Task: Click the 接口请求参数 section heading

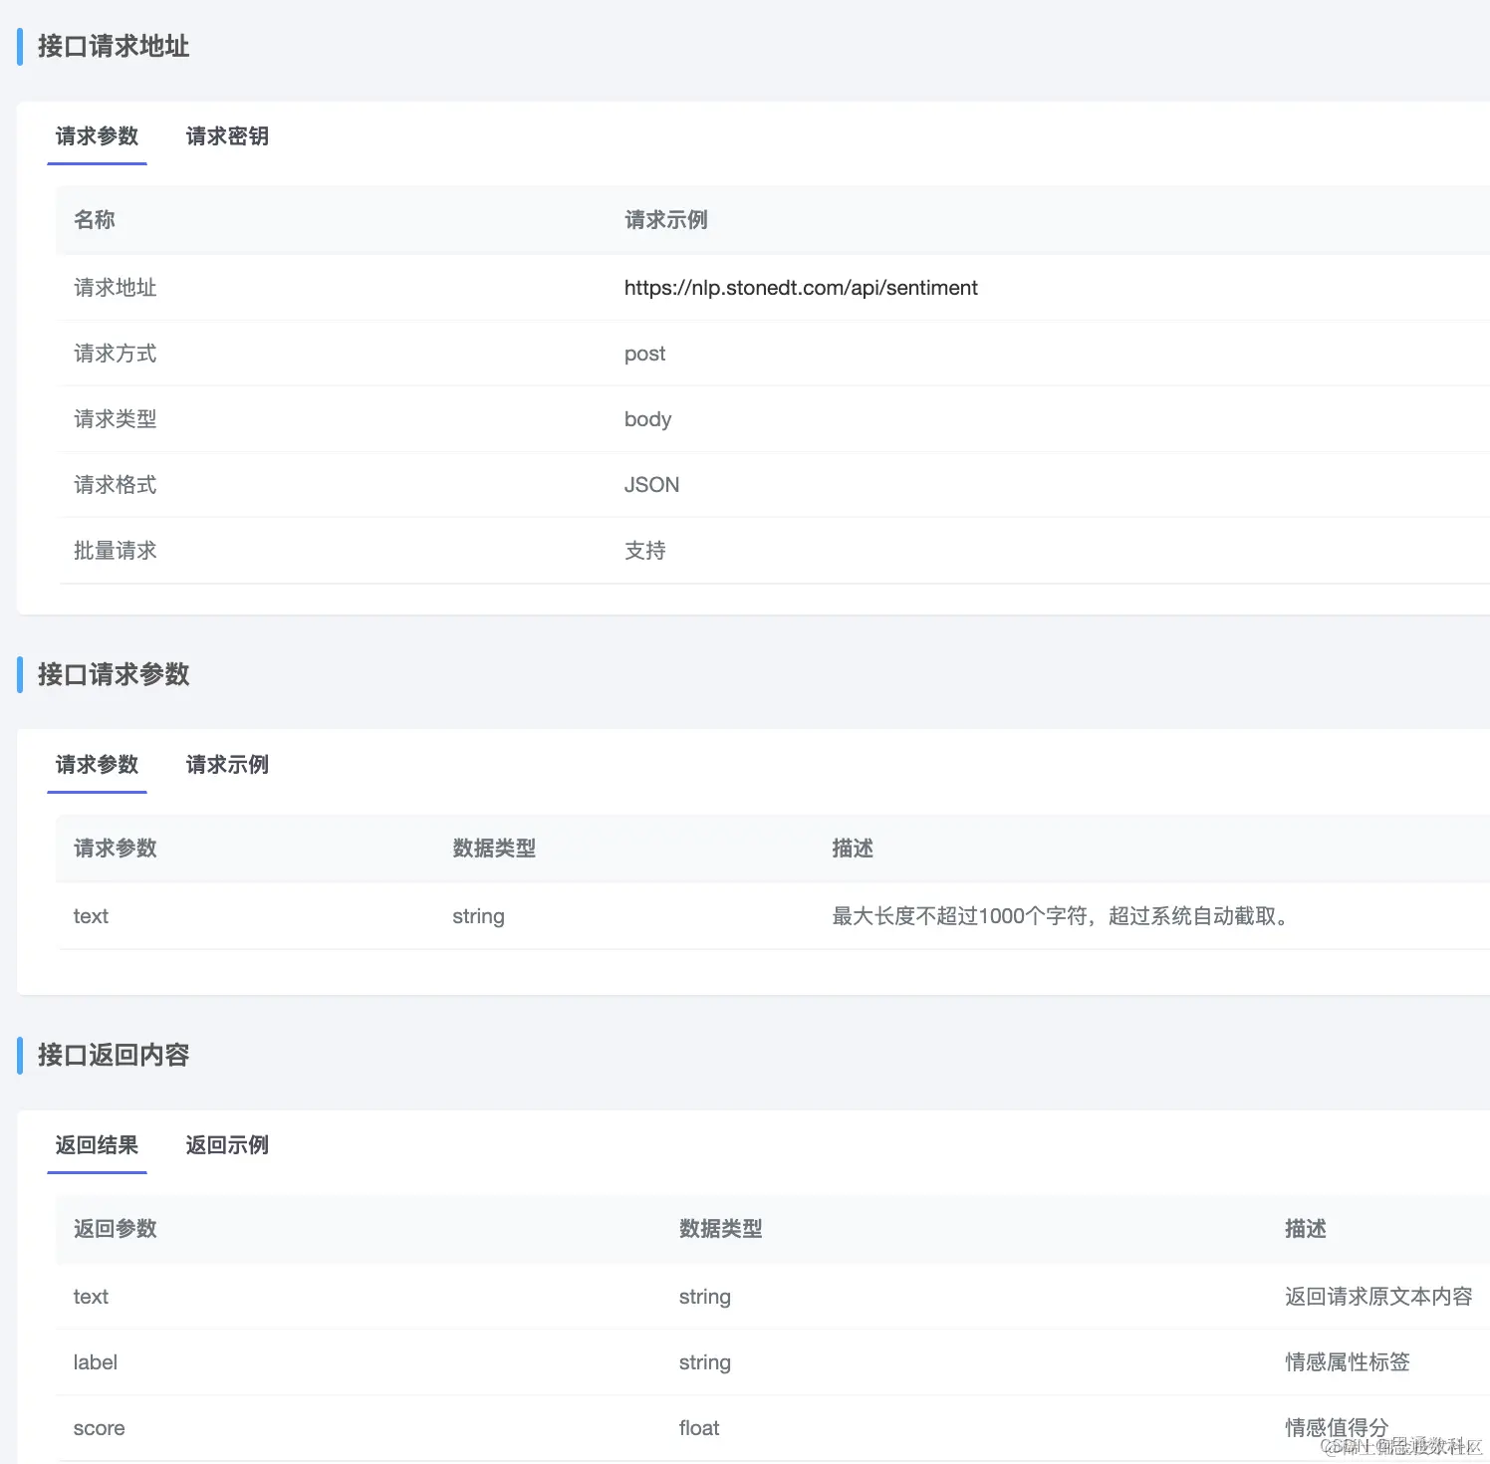Action: point(114,675)
